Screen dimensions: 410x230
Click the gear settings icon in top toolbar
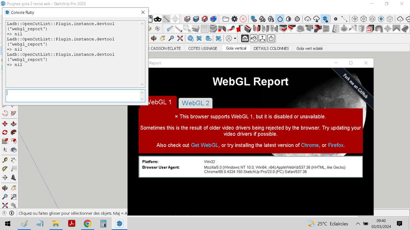point(234,19)
